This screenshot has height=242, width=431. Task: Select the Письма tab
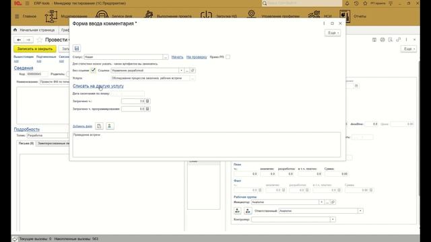(x=26, y=143)
